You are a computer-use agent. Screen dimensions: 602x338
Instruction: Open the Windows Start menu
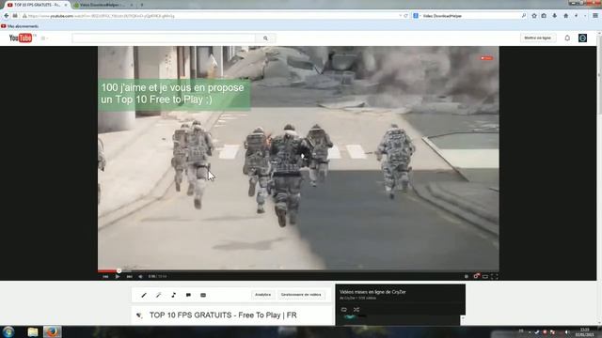coord(8,331)
